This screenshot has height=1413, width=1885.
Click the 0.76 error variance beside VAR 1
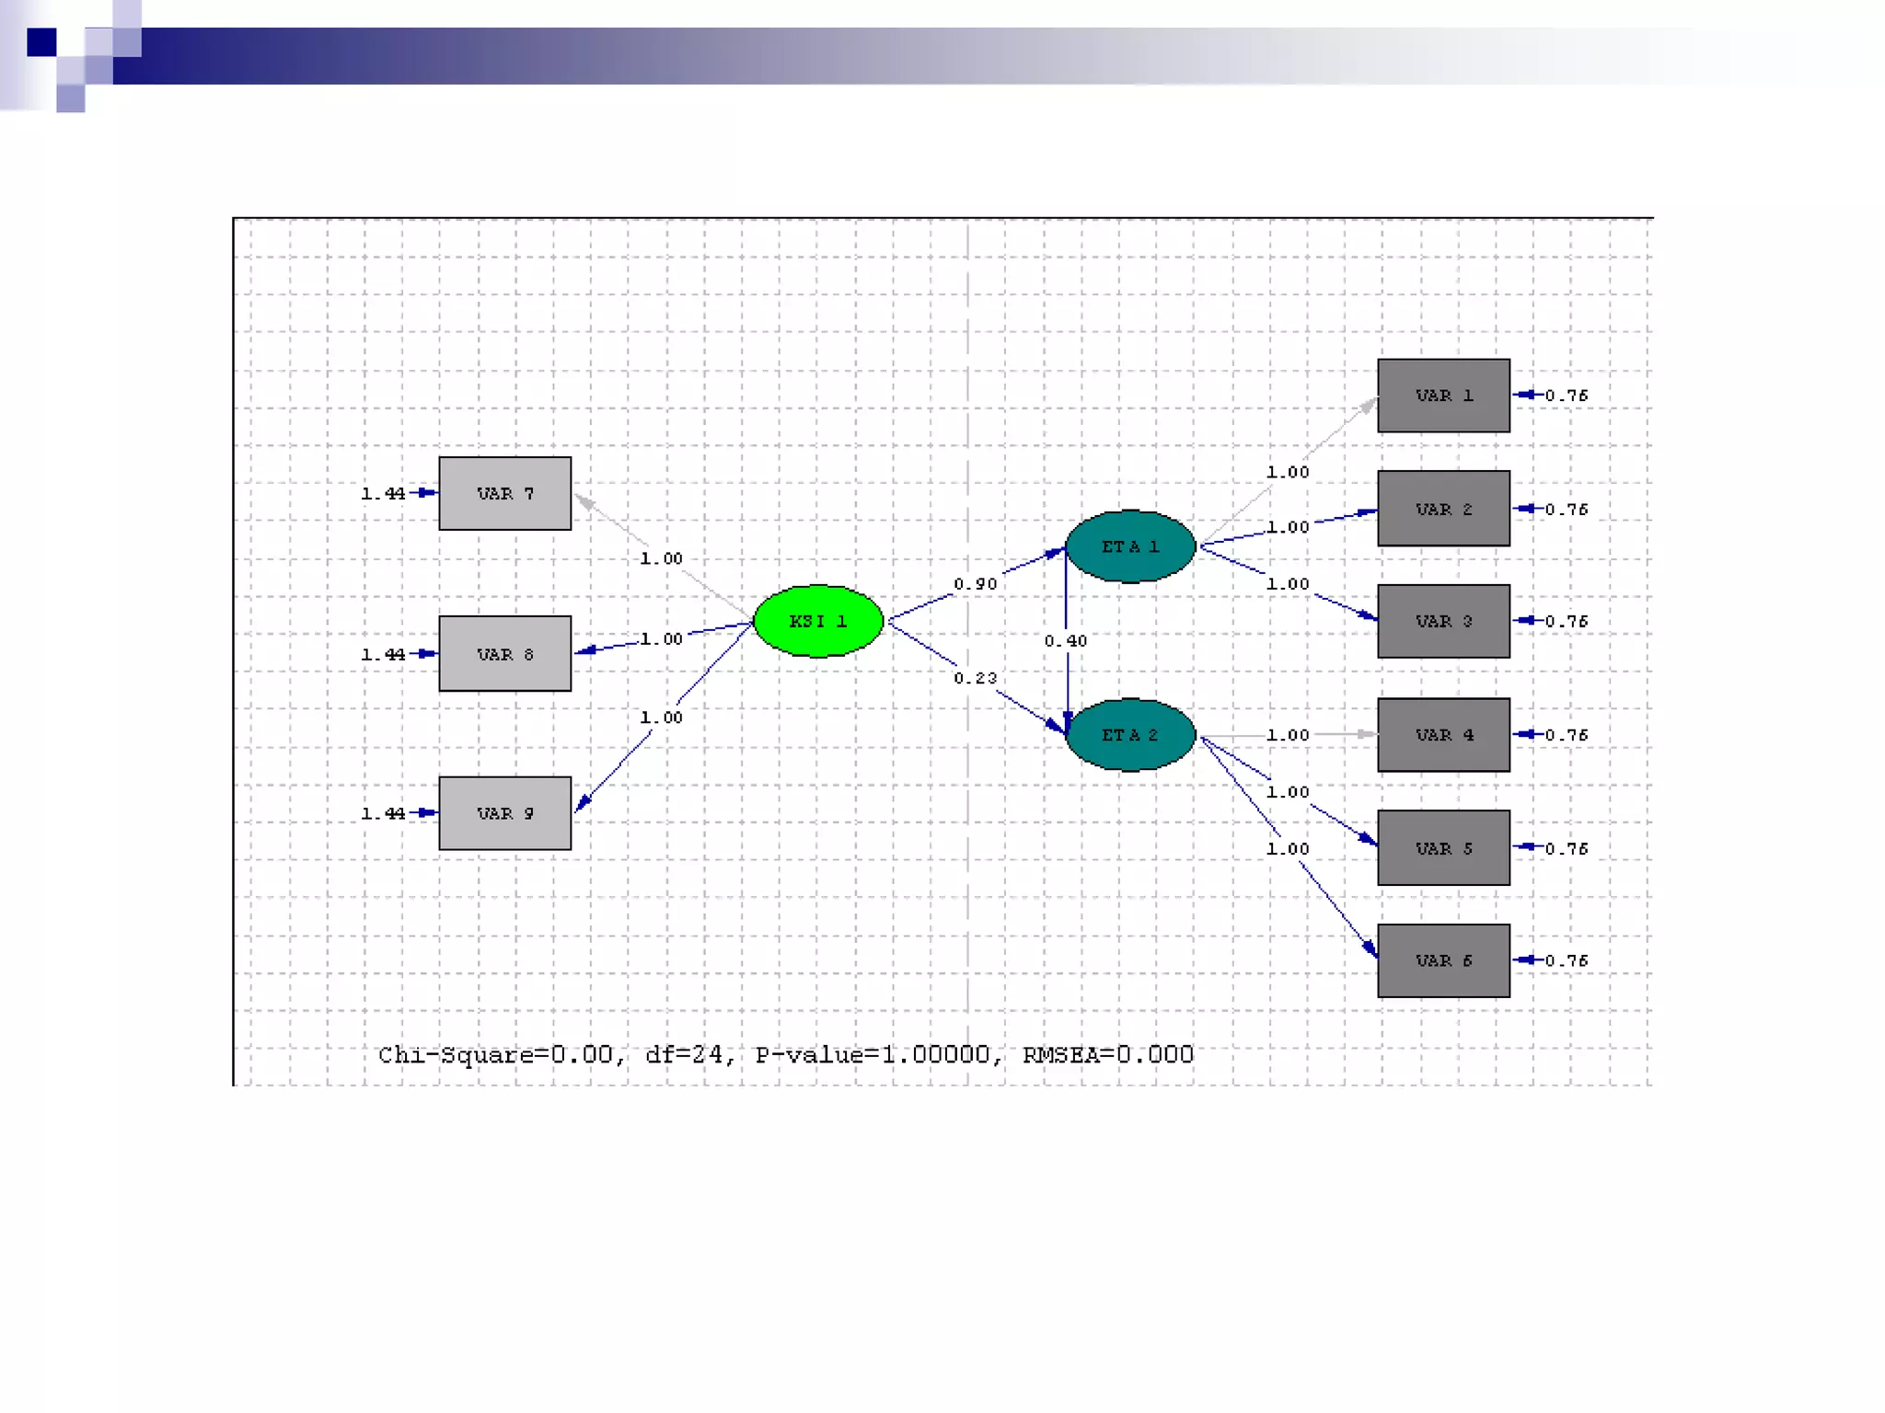[1567, 396]
